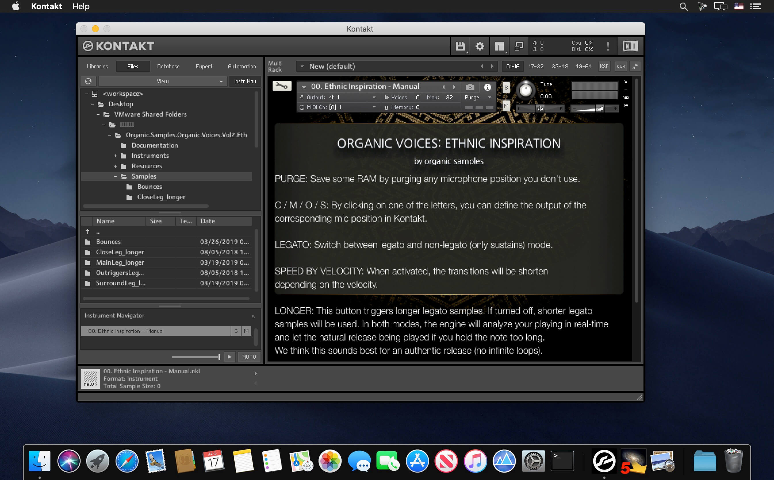Show instrument info via the i icon

(487, 87)
